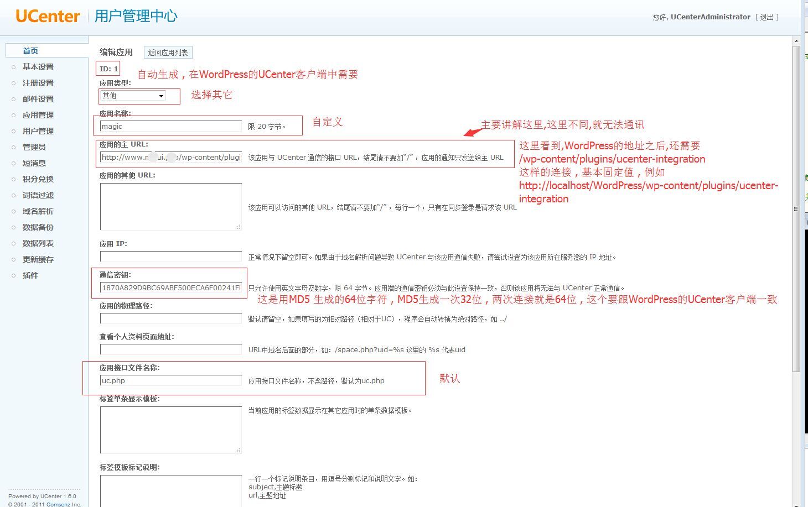Open 插件 sidebar entry

[30, 275]
